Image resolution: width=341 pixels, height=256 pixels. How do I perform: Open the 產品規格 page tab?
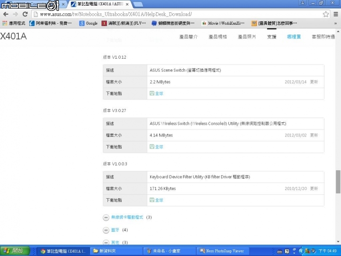coord(218,37)
